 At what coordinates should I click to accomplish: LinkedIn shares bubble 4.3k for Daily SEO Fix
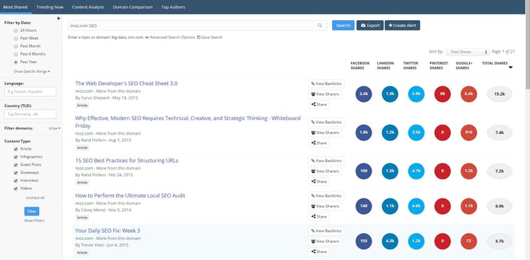[x=390, y=241]
